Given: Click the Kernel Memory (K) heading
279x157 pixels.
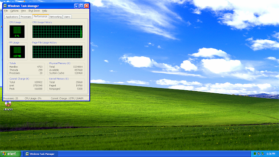Looking at the screenshot, I should [x=59, y=78].
